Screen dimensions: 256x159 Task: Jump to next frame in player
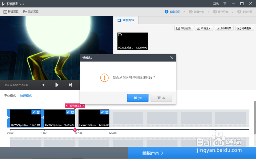[70, 85]
